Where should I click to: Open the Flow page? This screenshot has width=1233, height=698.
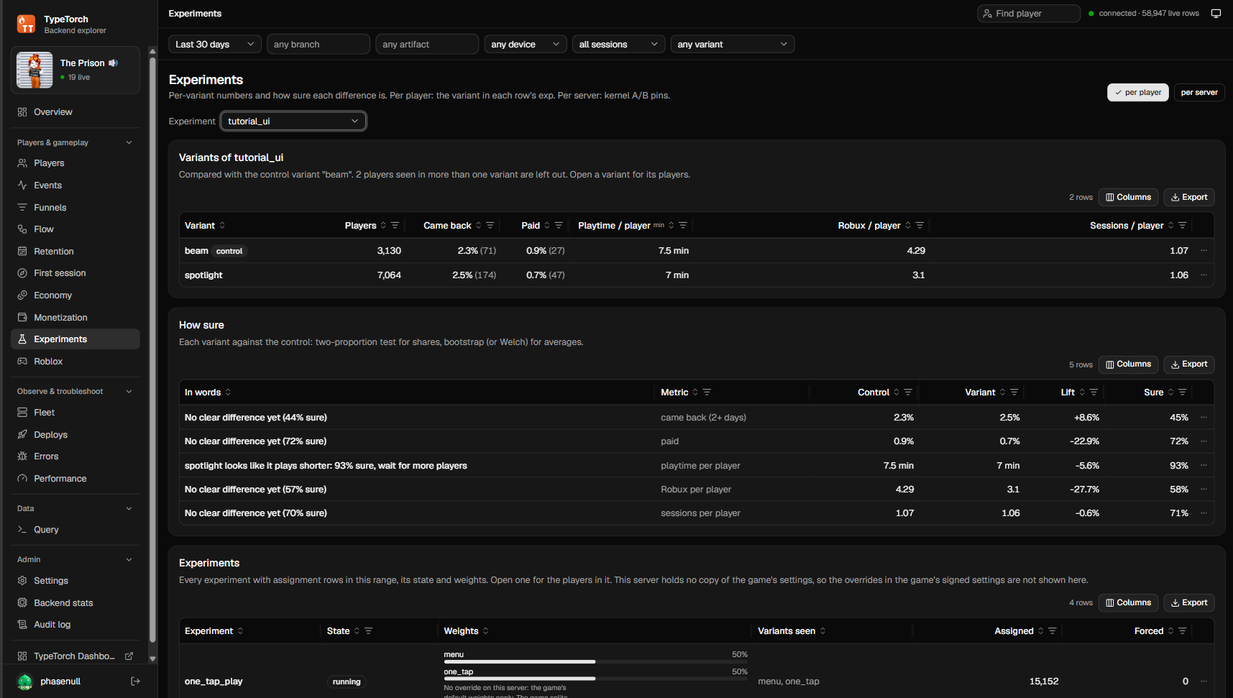point(75,229)
